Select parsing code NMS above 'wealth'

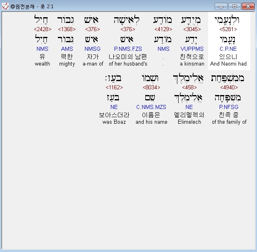point(42,49)
